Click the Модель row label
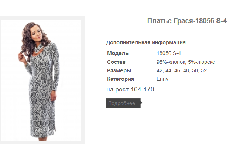 pos(118,53)
